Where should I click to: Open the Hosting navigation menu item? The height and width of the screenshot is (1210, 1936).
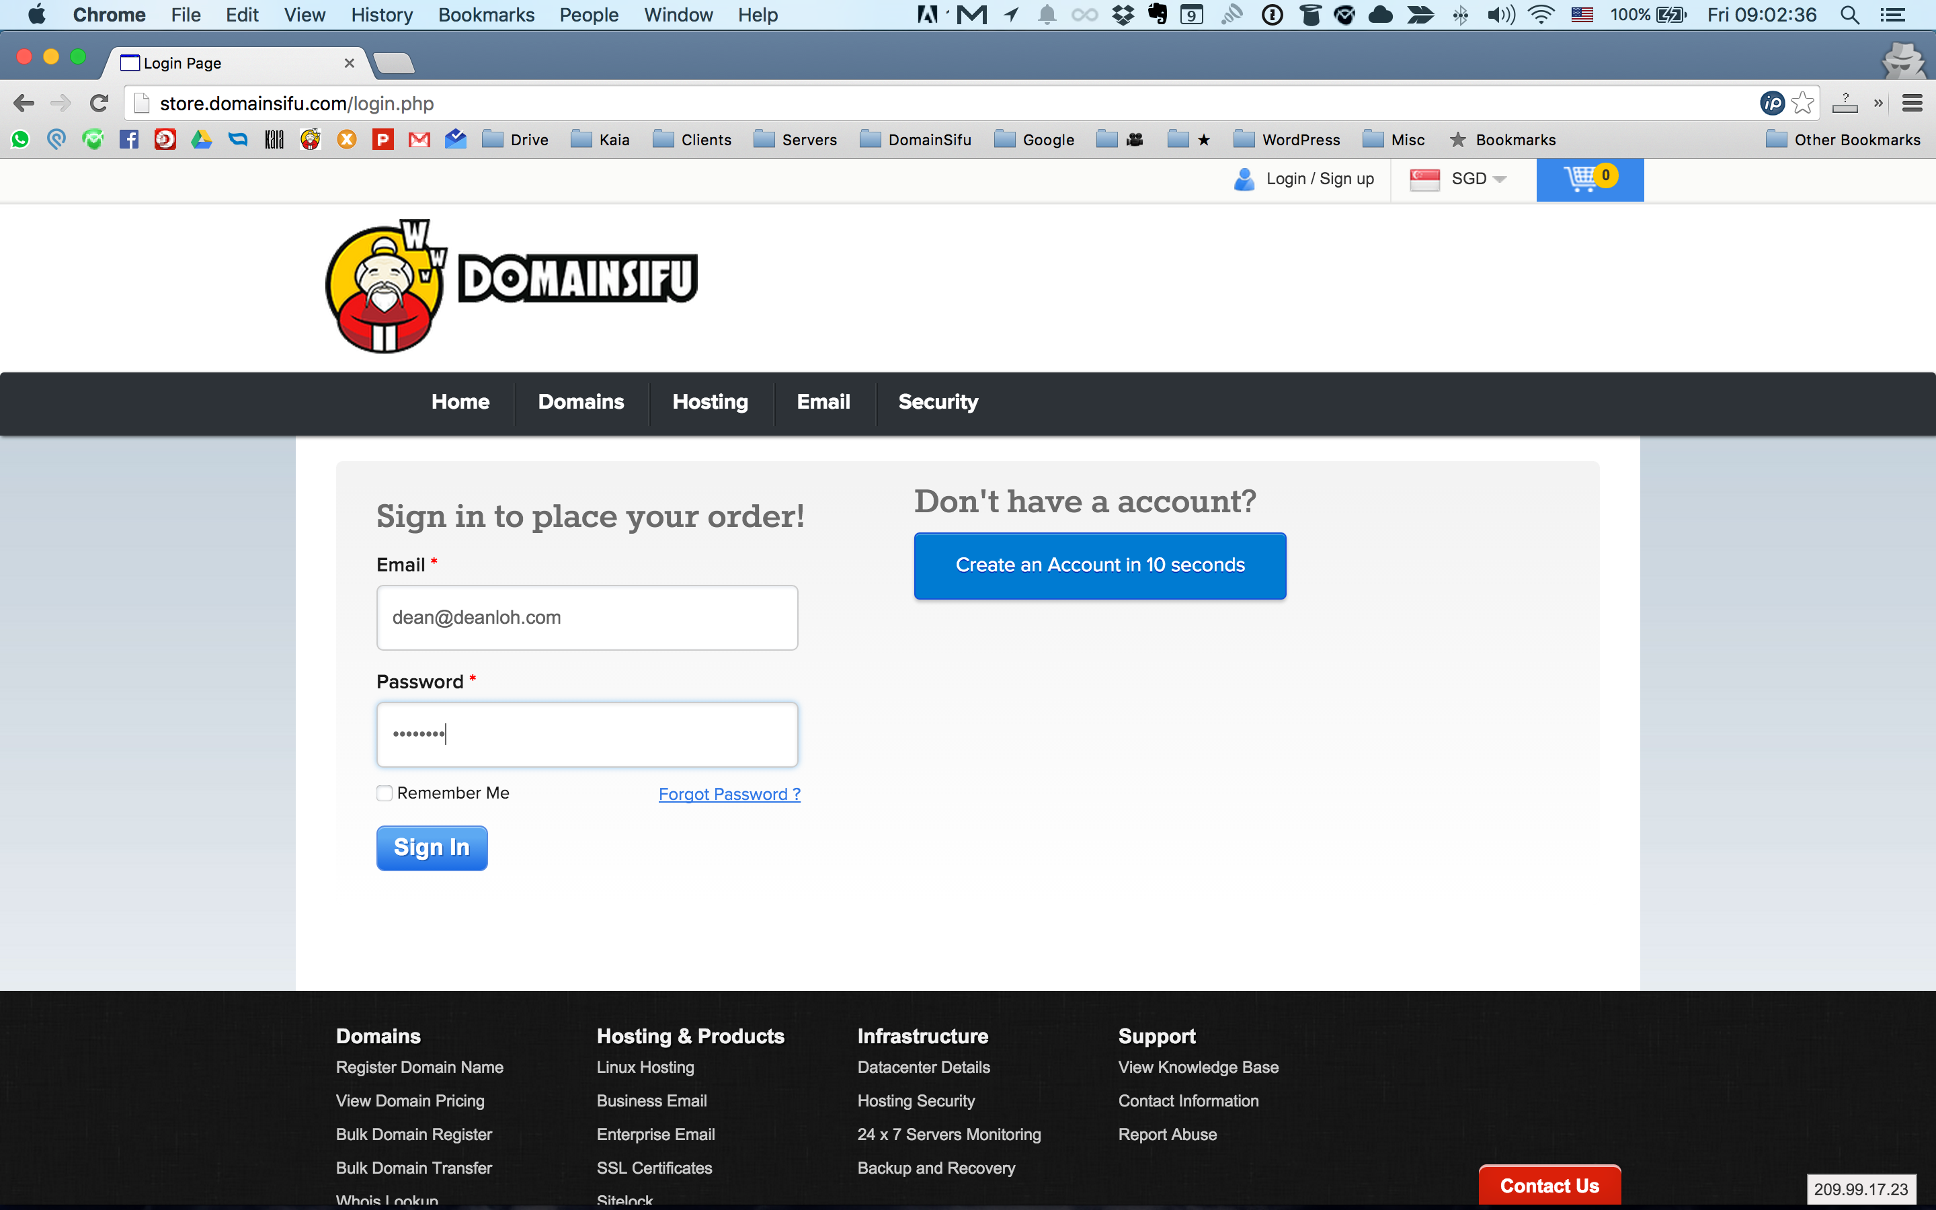[x=710, y=402]
